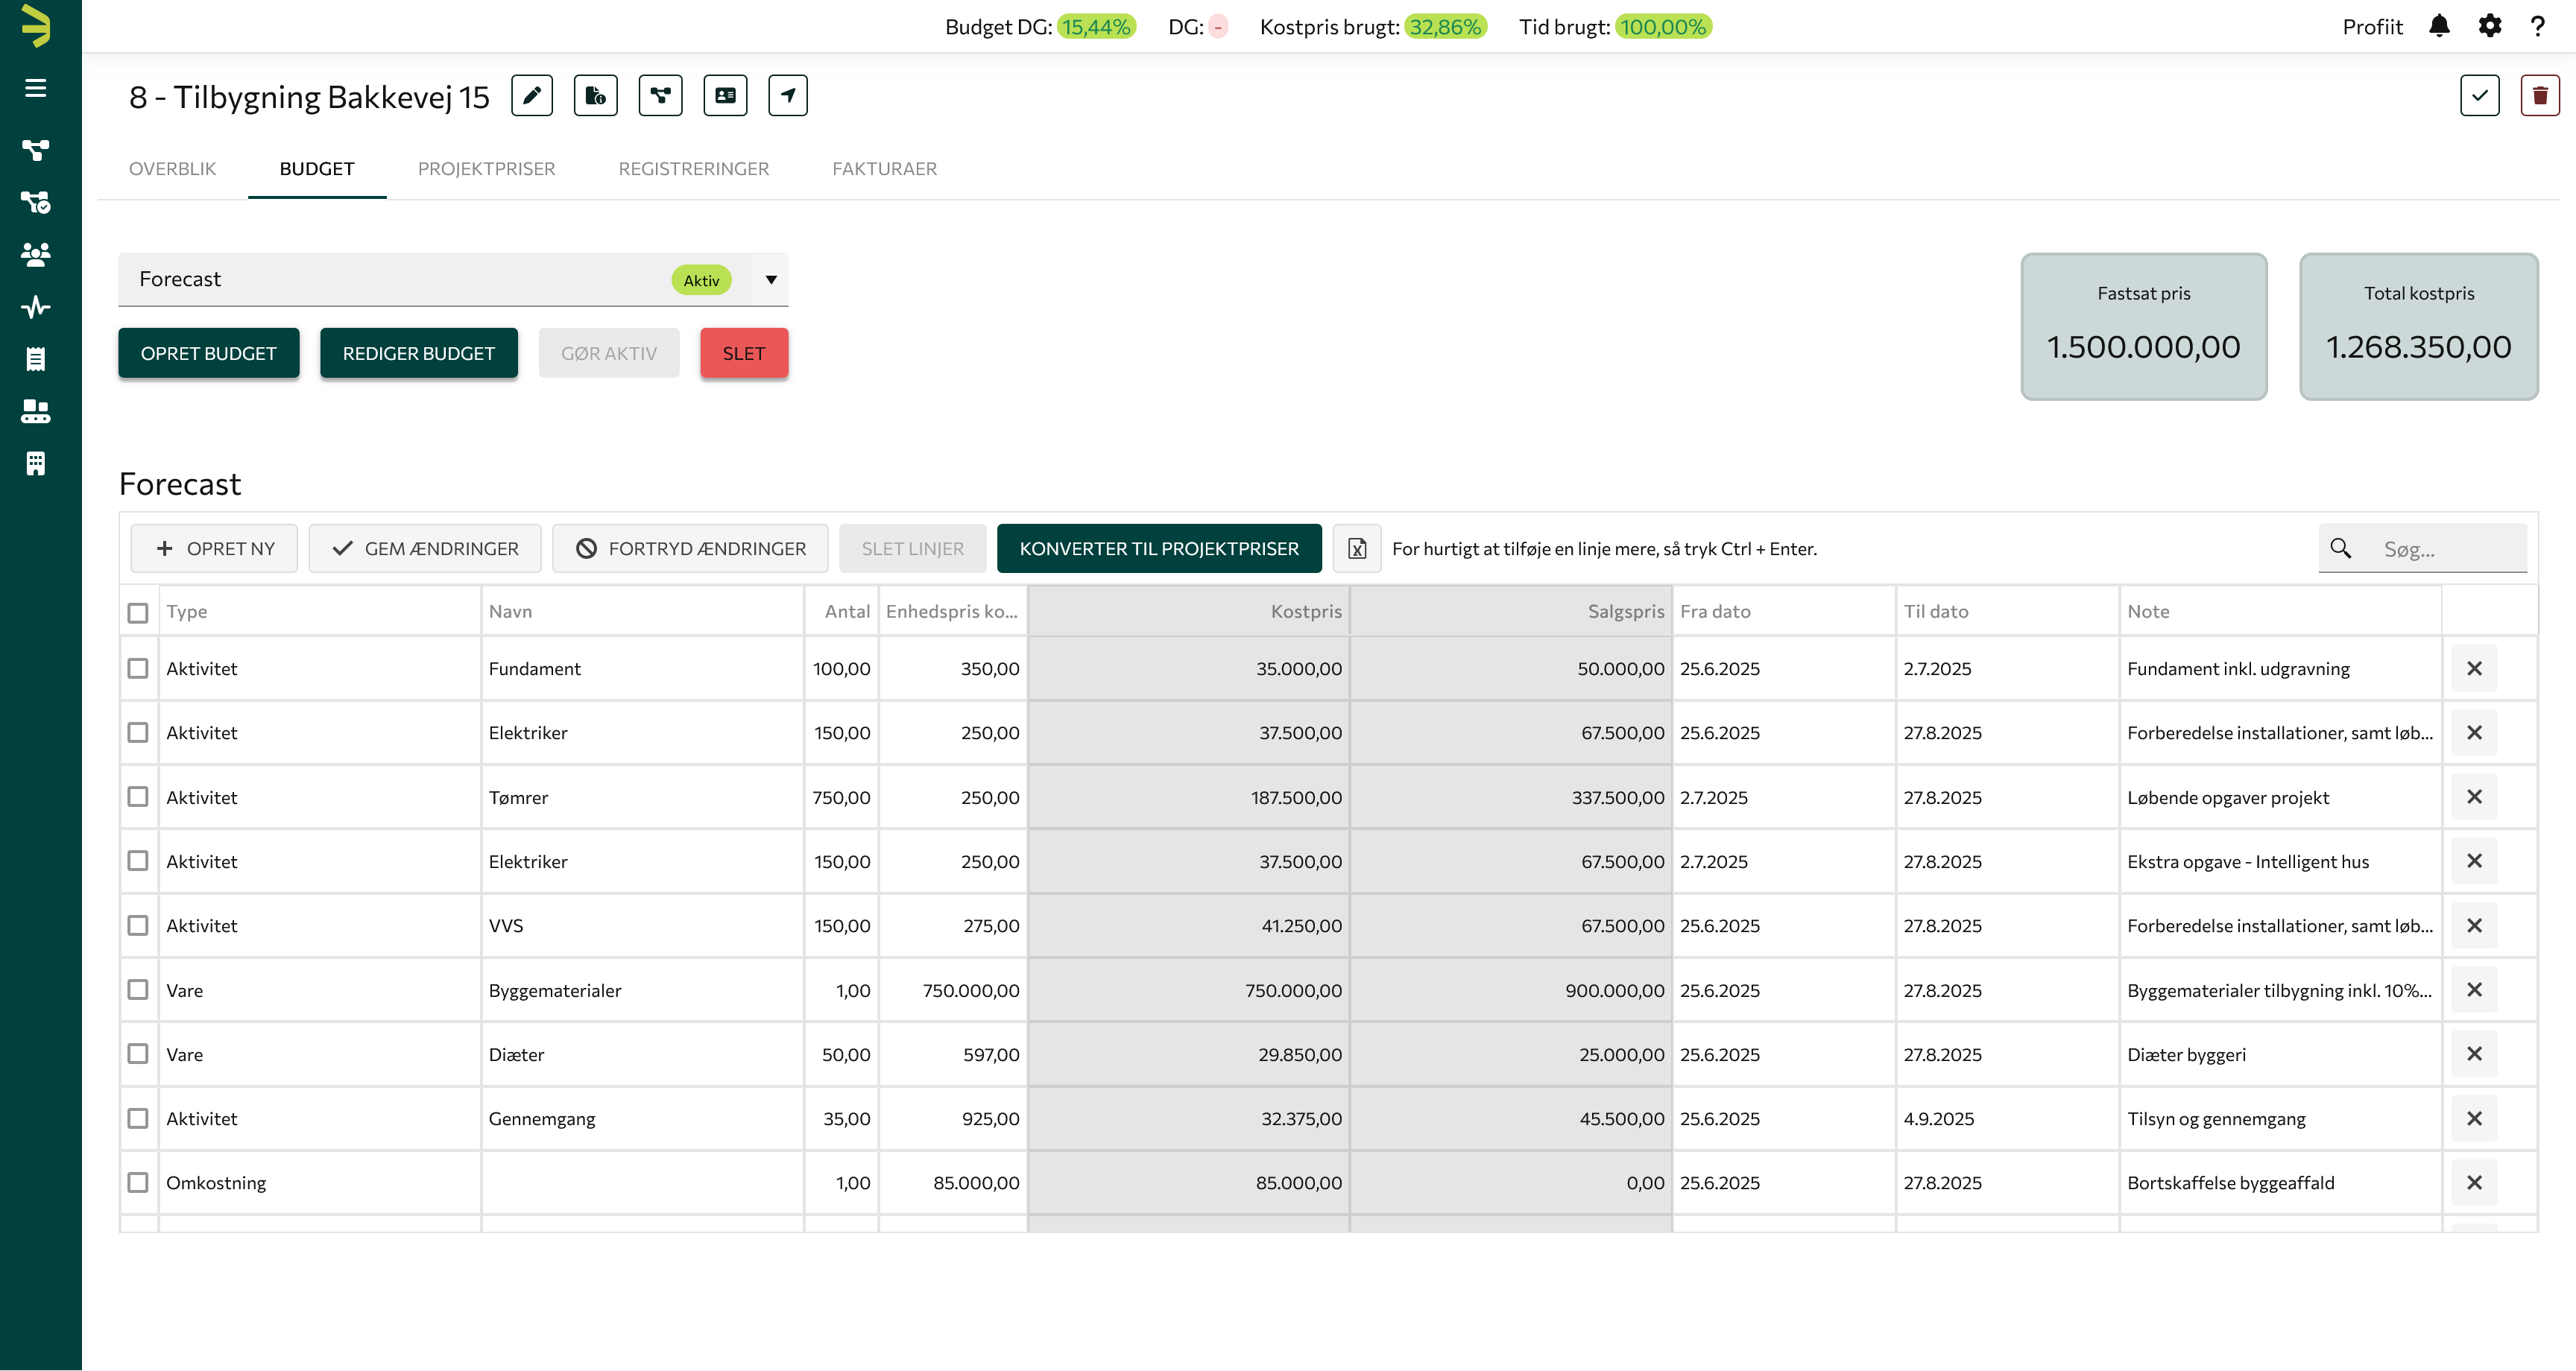The width and height of the screenshot is (2576, 1371).
Task: Select the Byggematerialer row checkbox
Action: (138, 990)
